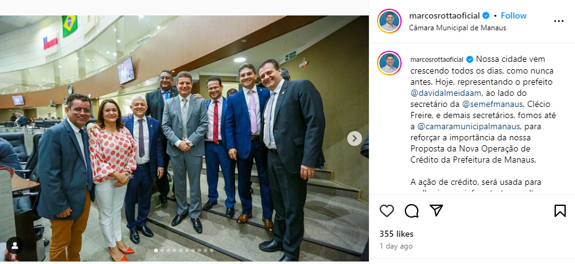Open the marcosrottaoficial username in the header
Viewport: 575px width, 264px height.
444,15
